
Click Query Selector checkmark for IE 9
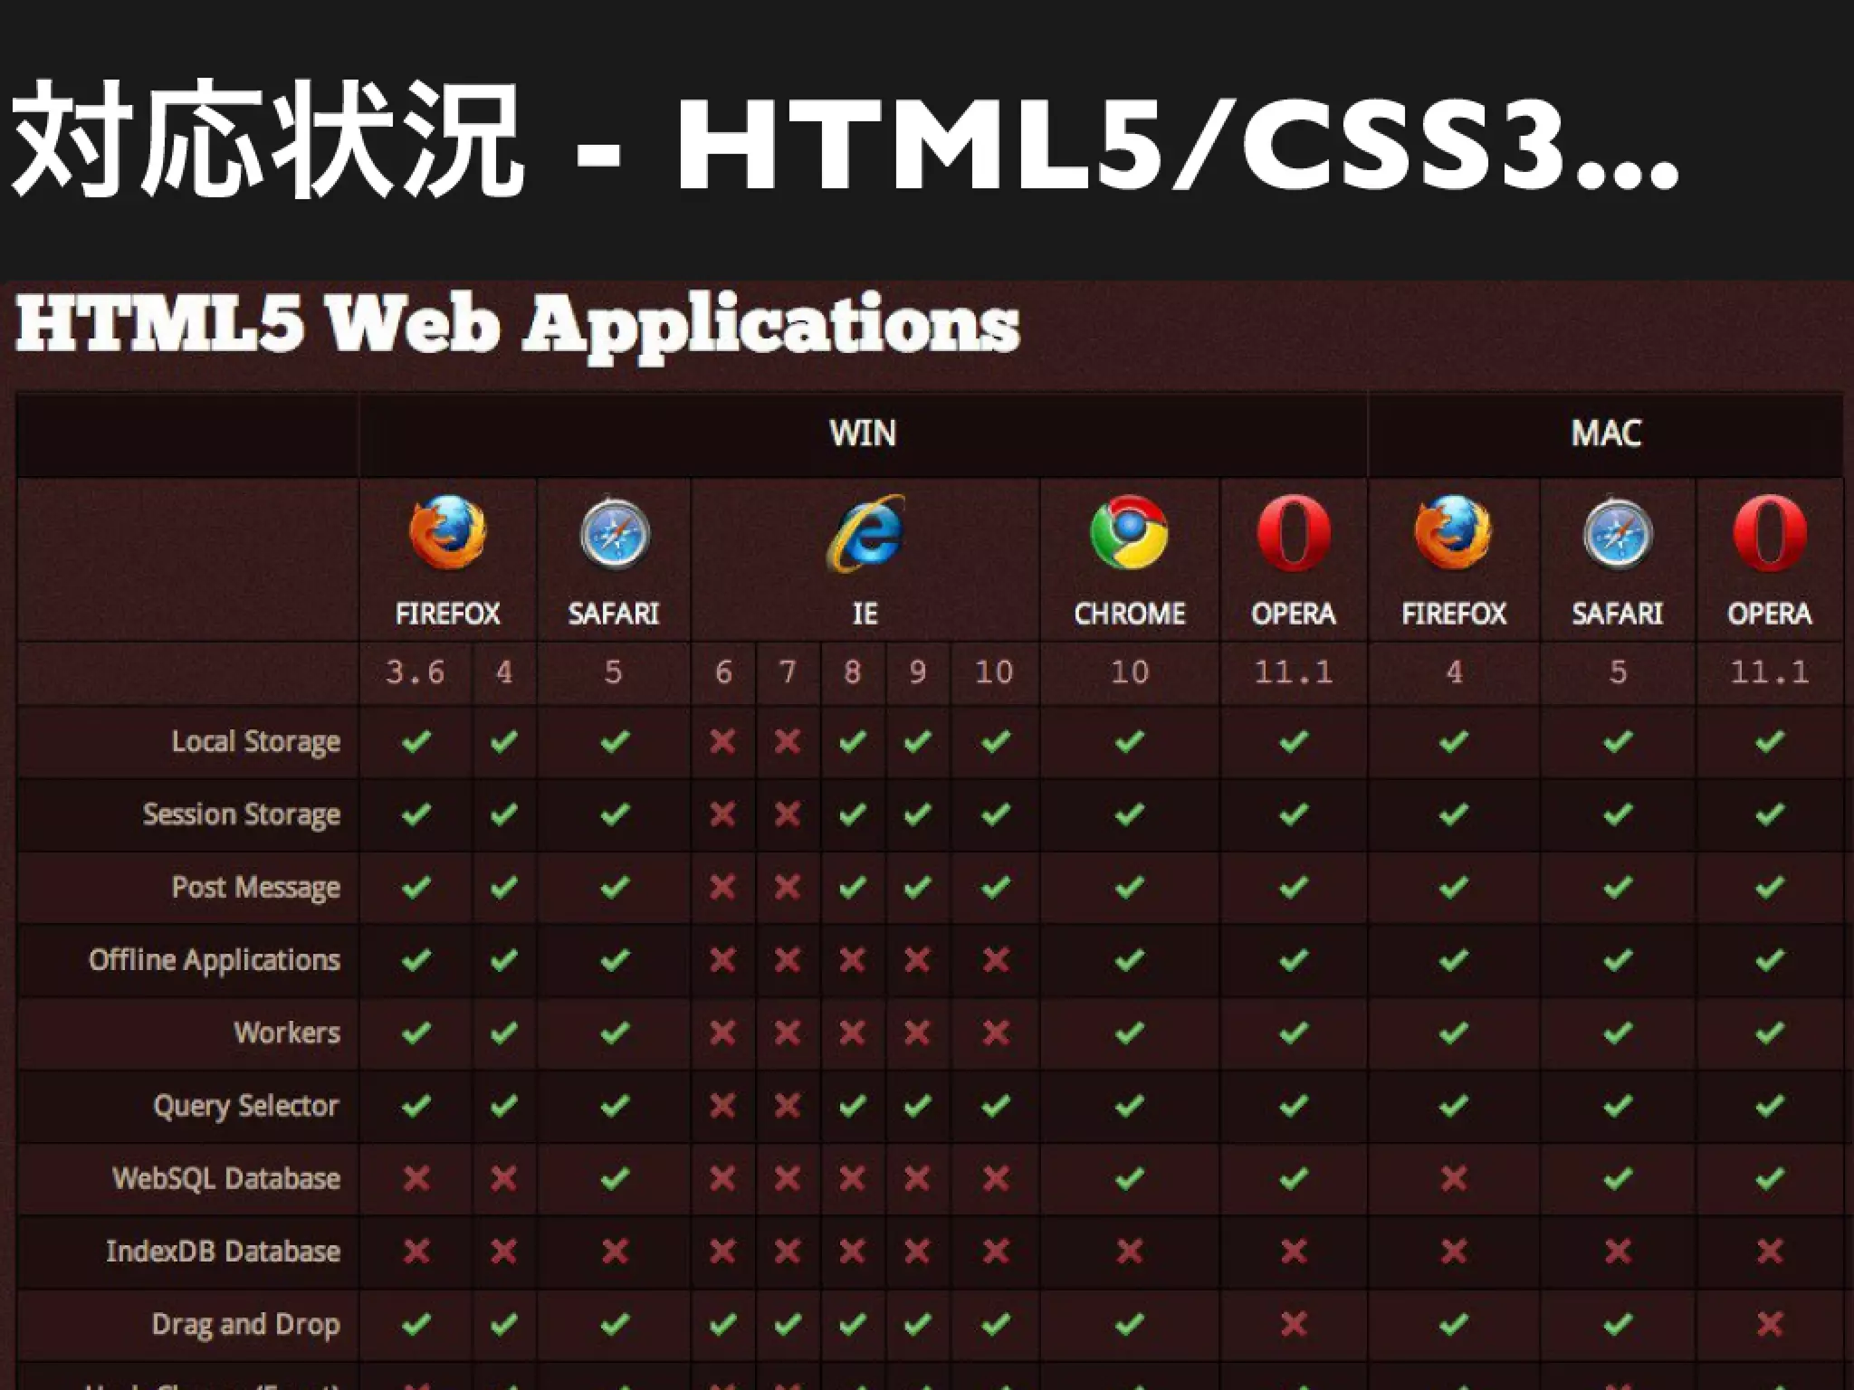click(917, 1105)
